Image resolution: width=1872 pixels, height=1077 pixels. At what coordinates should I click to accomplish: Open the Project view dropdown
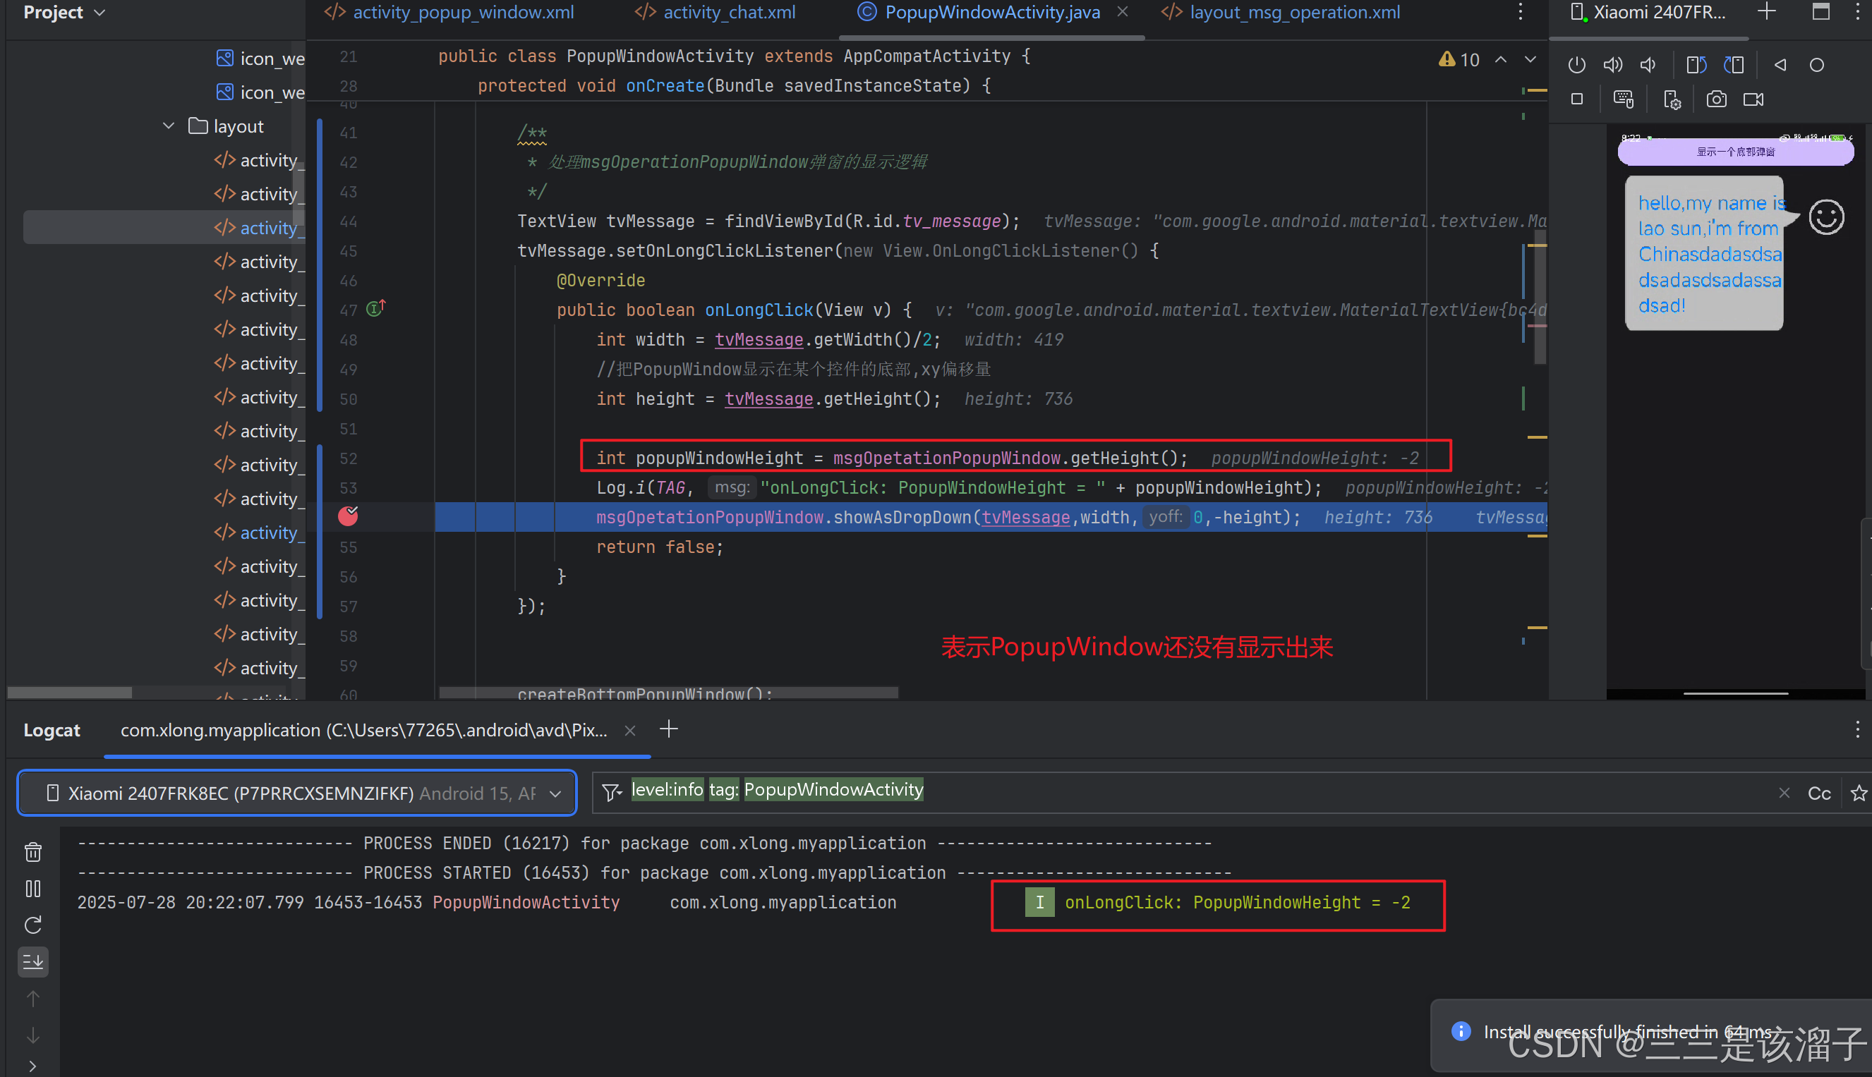[64, 13]
